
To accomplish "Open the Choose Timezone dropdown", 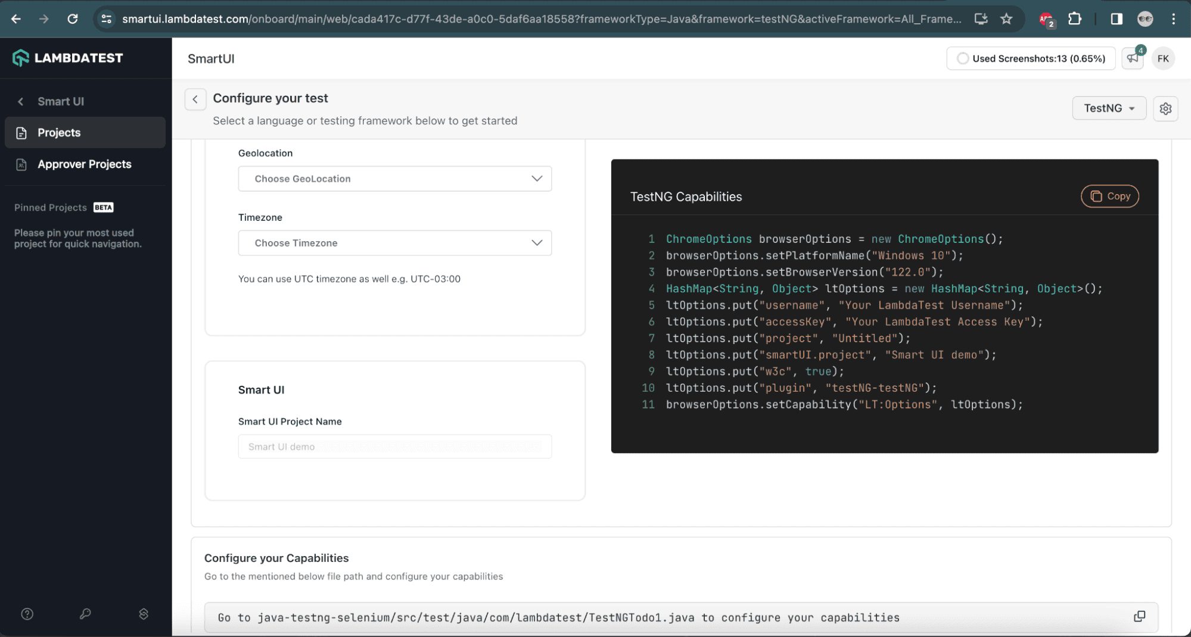I will click(x=394, y=243).
